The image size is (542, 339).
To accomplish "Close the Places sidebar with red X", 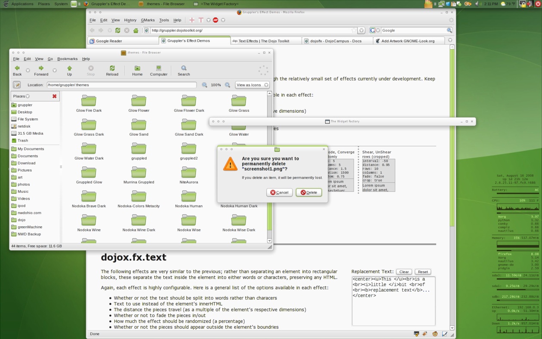I will click(54, 96).
